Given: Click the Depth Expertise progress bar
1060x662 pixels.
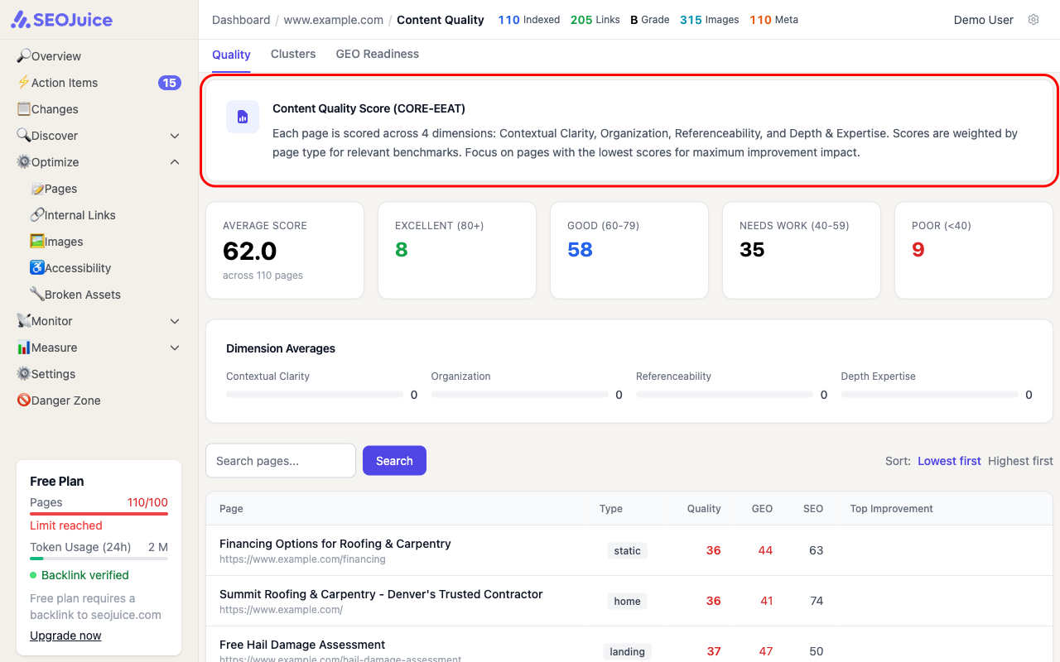Looking at the screenshot, I should click(x=930, y=395).
